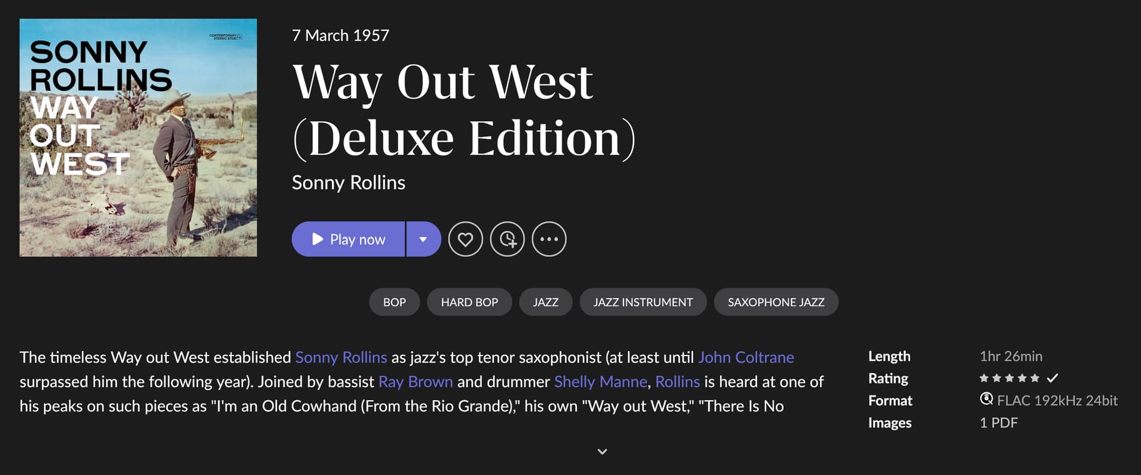Click the Way Out West album cover

point(138,138)
